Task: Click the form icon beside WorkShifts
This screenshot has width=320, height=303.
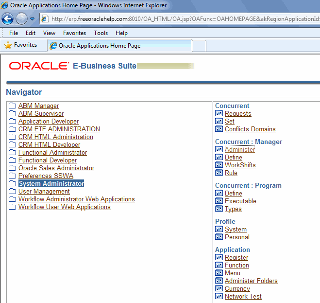Action: click(x=219, y=165)
